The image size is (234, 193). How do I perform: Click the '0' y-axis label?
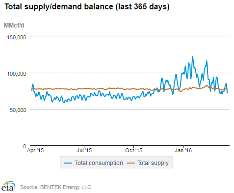tap(25, 146)
